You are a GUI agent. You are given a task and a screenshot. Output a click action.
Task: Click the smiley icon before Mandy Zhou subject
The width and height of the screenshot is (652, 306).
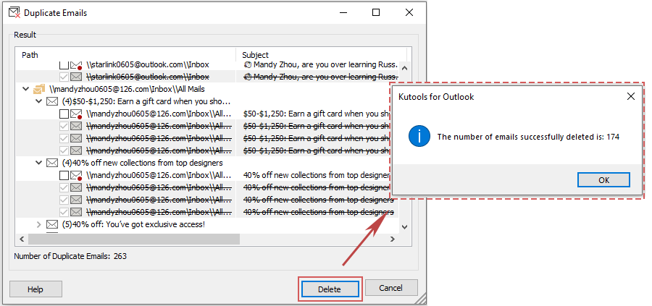point(248,65)
